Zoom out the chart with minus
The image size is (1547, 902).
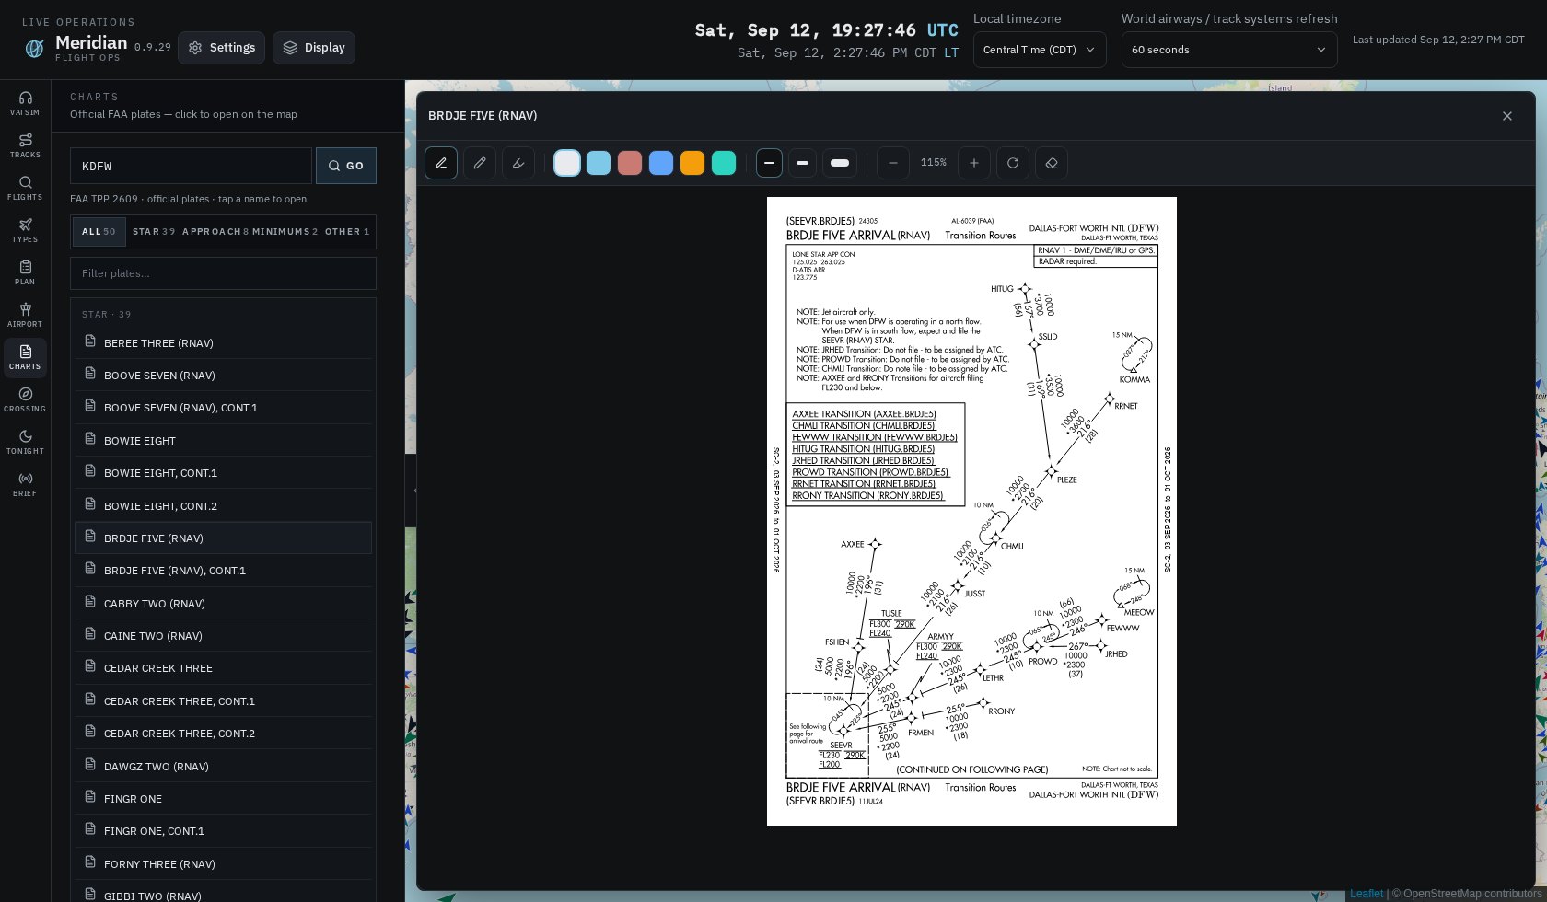pos(893,163)
